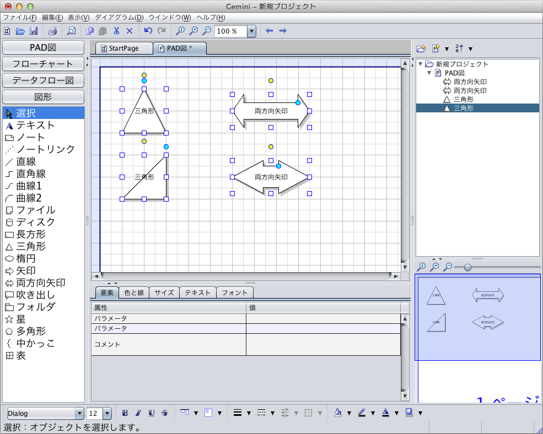Screen dimensions: 543x434
Task: Open the zoom percentage dropdown
Action: click(251, 31)
